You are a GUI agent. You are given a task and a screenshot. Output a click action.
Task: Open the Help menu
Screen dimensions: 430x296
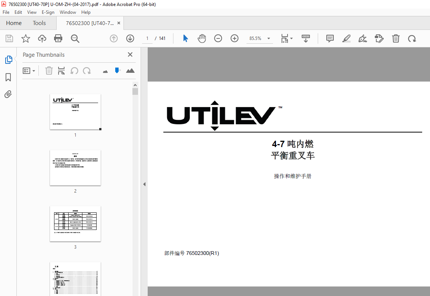click(86, 12)
